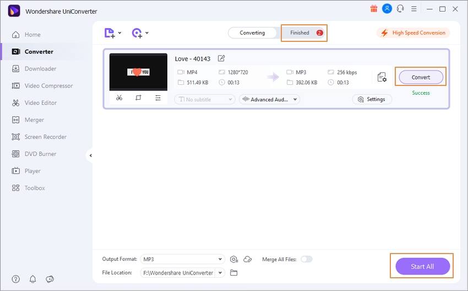This screenshot has width=468, height=291.
Task: Click the output MP3 format label
Action: tap(301, 72)
